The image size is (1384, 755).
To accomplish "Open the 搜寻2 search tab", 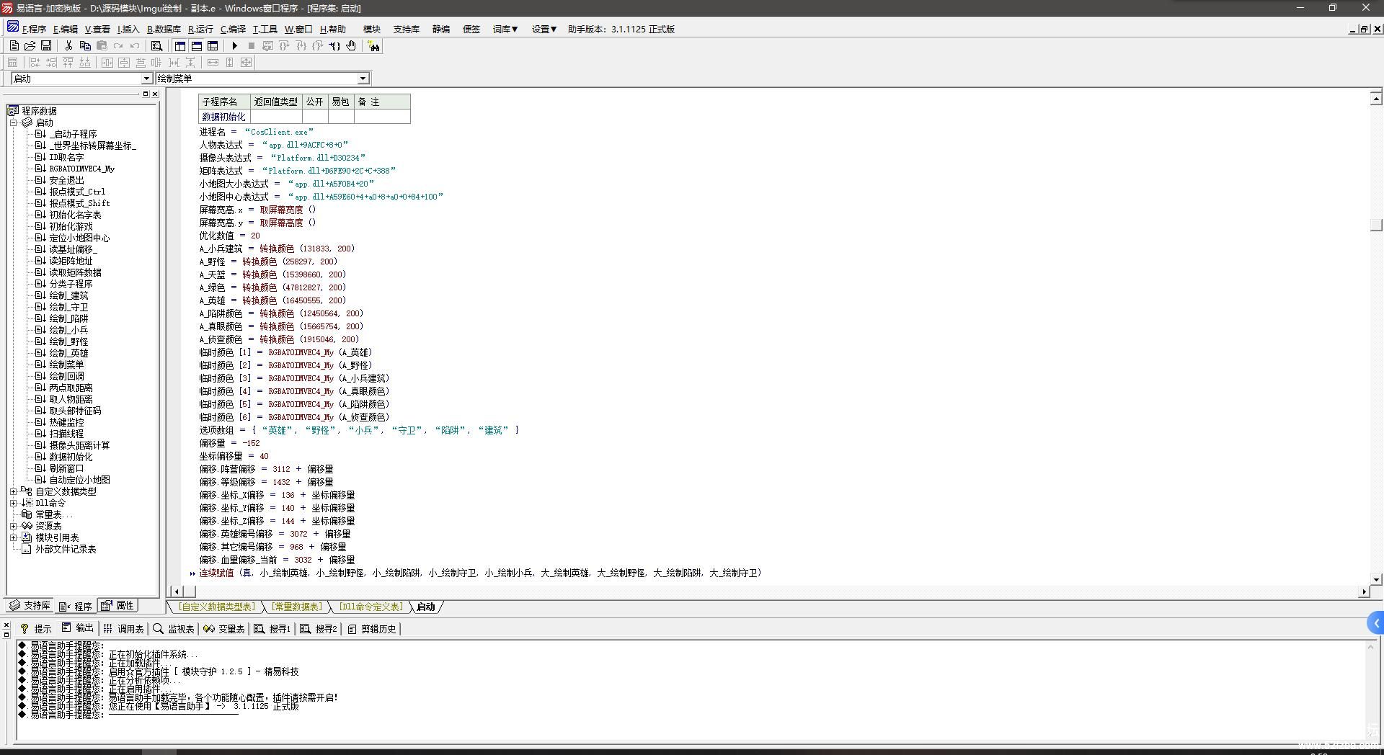I will (x=319, y=629).
